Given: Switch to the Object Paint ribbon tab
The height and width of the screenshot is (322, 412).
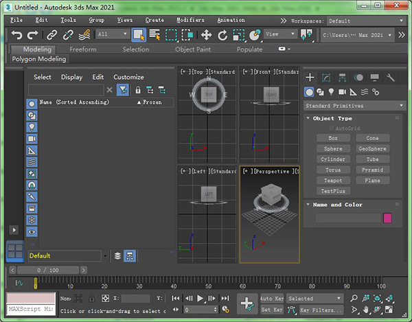Looking at the screenshot, I should [193, 49].
